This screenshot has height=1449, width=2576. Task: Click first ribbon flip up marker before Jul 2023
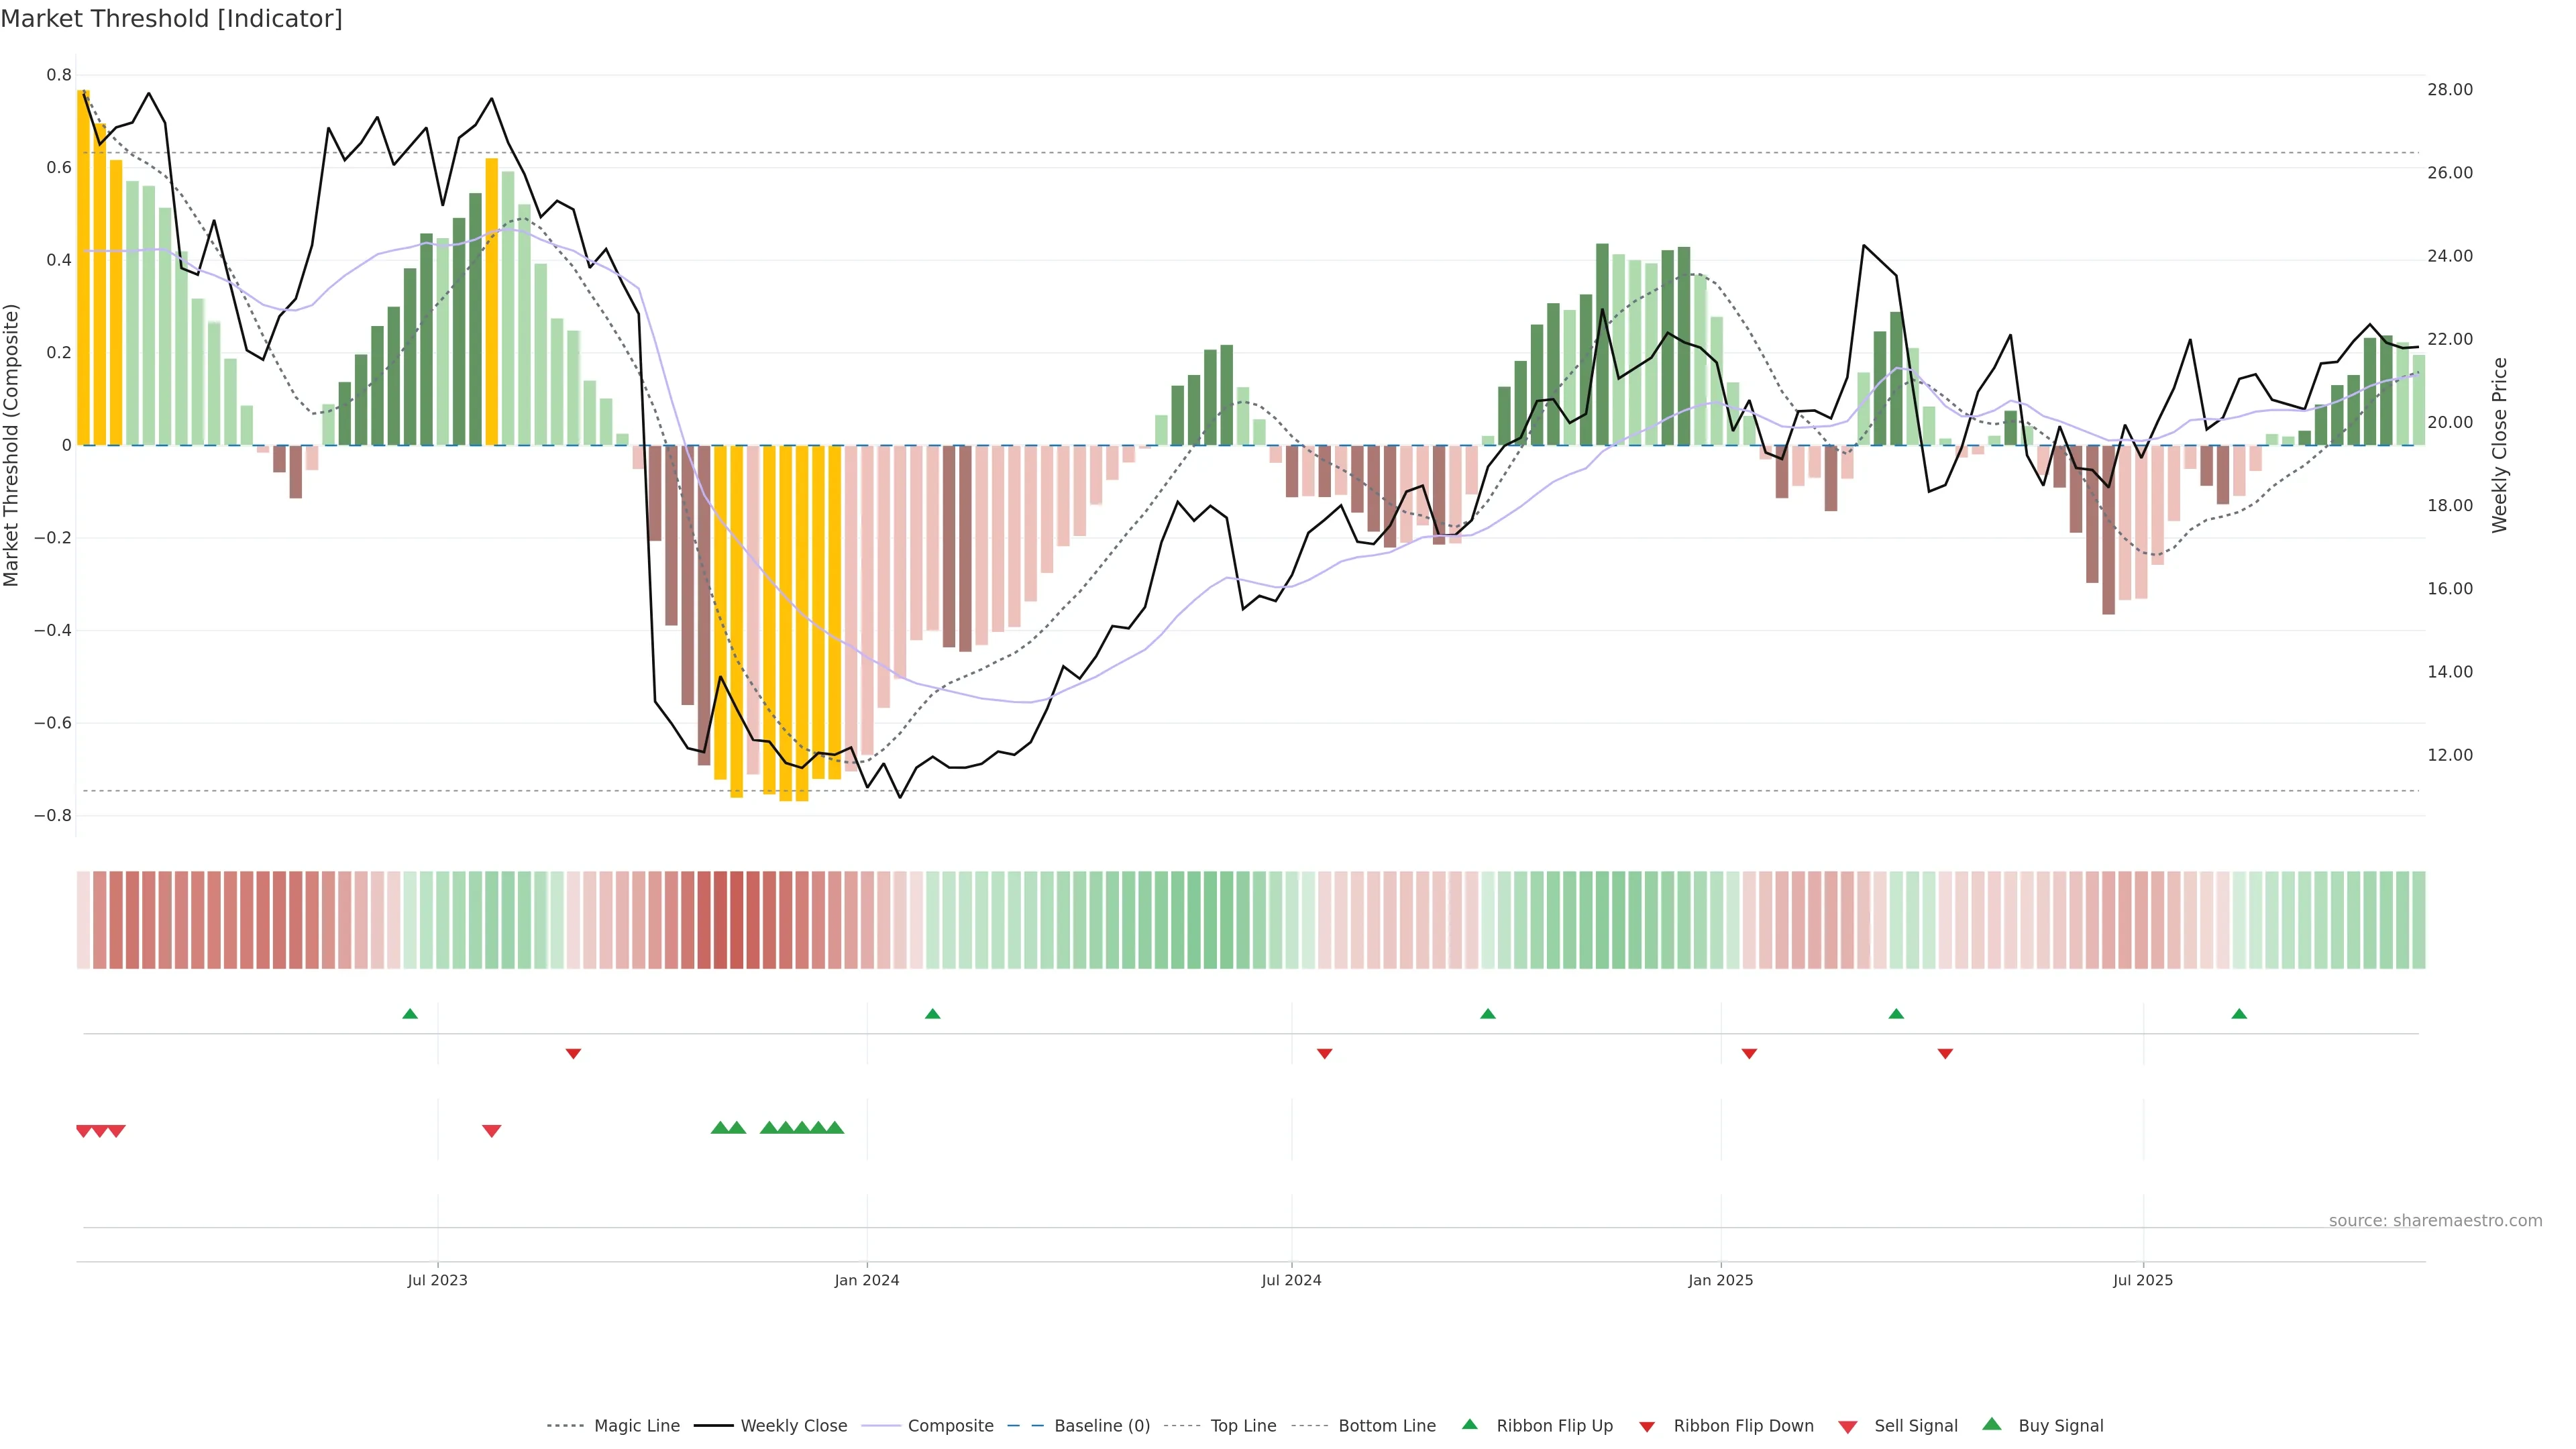click(410, 1014)
